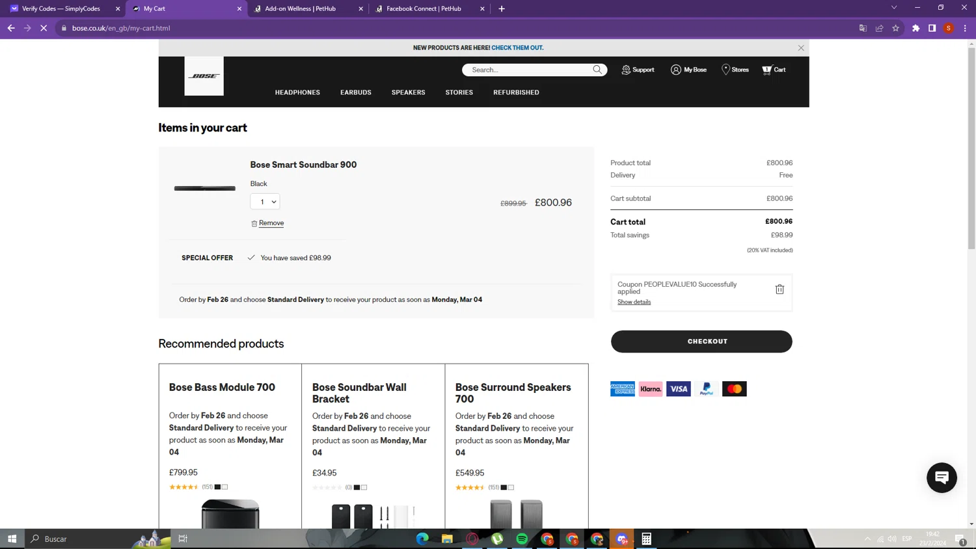Reload the page from the browser toolbar

[44, 28]
